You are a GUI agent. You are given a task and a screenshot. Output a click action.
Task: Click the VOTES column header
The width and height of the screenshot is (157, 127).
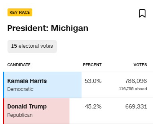click(x=140, y=65)
